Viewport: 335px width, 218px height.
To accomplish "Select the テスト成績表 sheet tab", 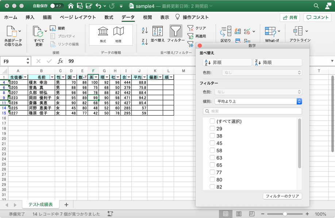I will 41,205.
